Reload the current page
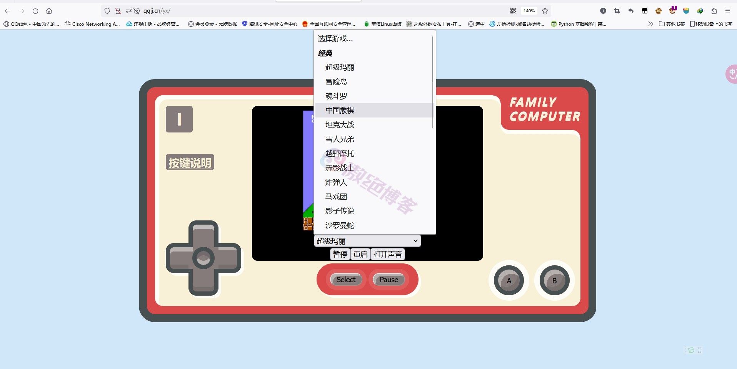The height and width of the screenshot is (369, 737). click(35, 11)
